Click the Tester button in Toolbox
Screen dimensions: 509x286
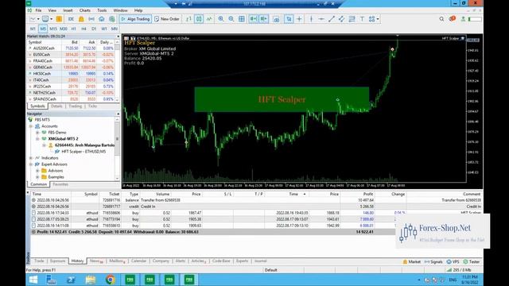[x=472, y=261]
